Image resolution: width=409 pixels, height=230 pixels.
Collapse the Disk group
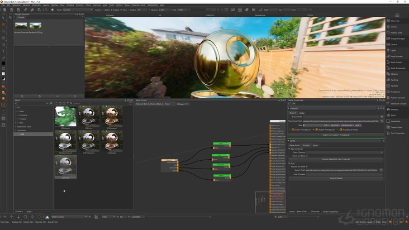click(x=289, y=164)
